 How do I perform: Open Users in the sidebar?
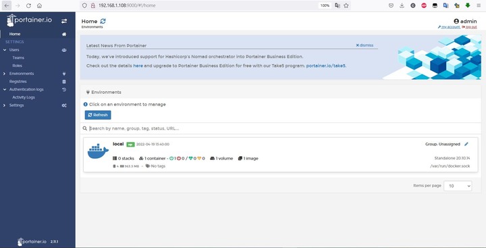[14, 50]
